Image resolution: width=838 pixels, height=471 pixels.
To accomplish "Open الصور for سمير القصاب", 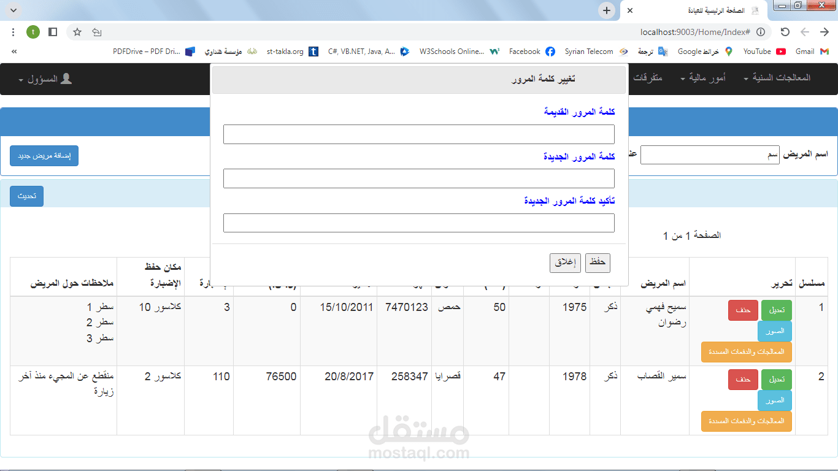I will coord(775,400).
